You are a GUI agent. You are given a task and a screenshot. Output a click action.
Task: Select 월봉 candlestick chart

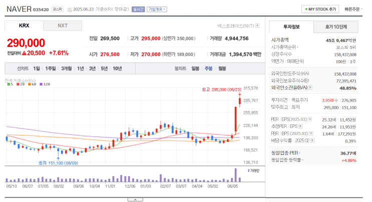pyautogui.click(x=222, y=68)
